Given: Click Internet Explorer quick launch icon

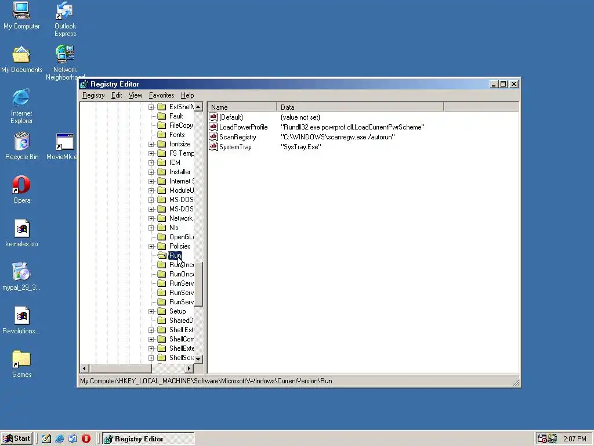Looking at the screenshot, I should 60,439.
